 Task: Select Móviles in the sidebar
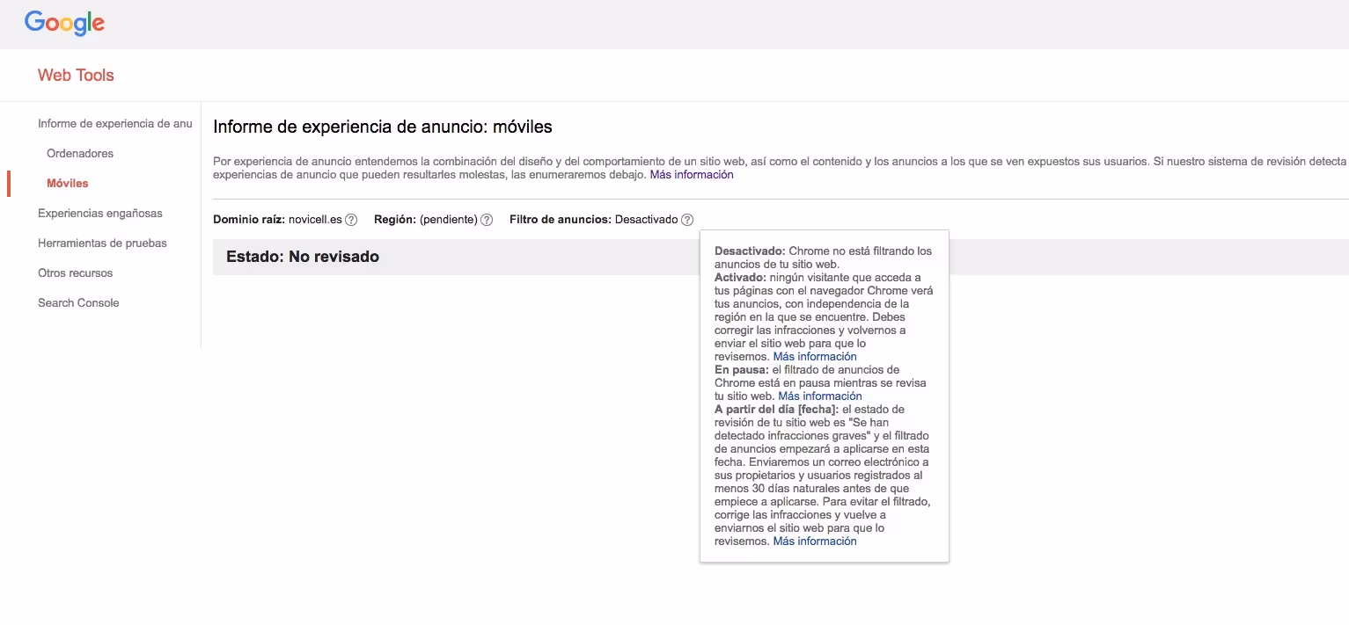68,184
